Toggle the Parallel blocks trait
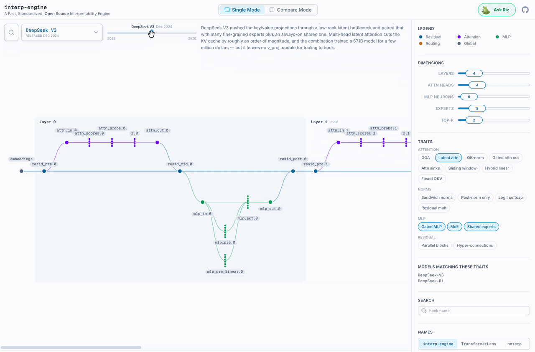Viewport: 535px width, 352px height. [435, 246]
